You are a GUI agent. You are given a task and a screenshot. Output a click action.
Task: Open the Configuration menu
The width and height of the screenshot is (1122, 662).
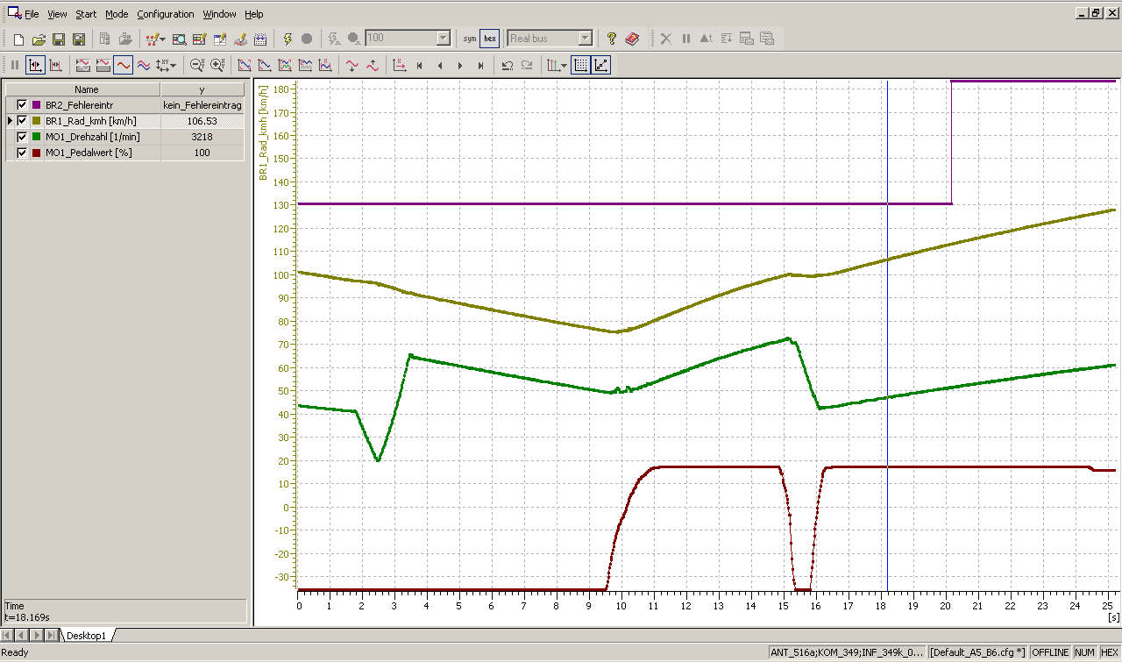(166, 15)
